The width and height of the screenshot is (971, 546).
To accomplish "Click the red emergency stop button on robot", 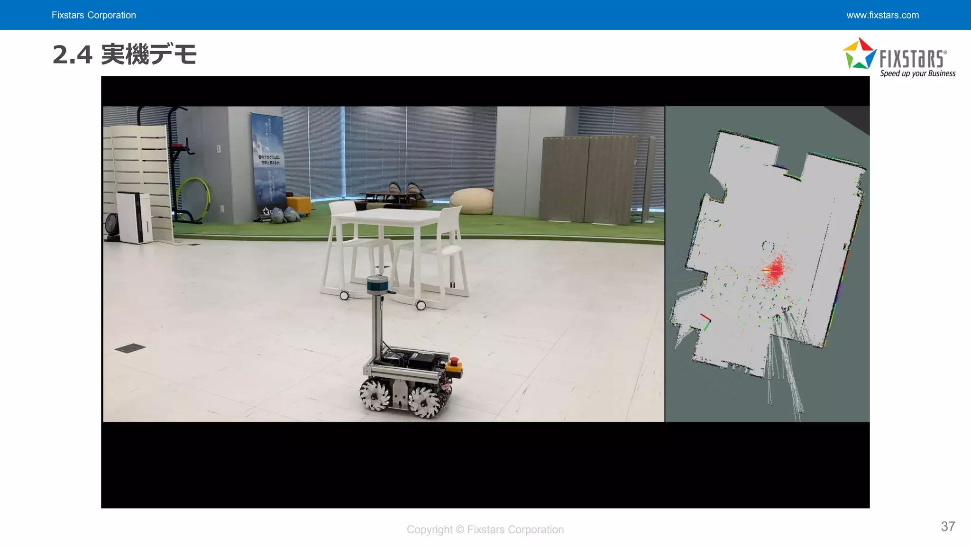I will 454,361.
